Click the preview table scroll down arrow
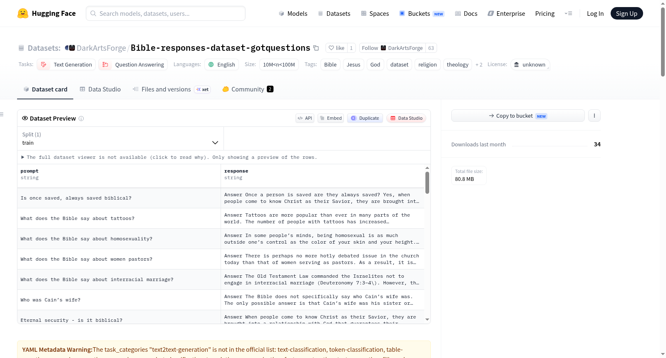This screenshot has height=358, width=666. pos(427,320)
